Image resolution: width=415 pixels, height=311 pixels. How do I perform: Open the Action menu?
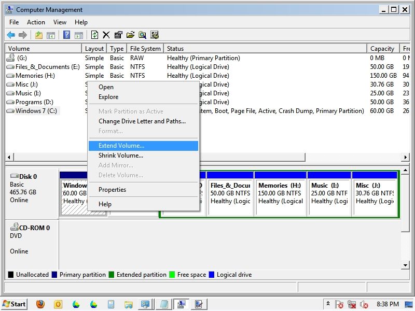tap(36, 22)
